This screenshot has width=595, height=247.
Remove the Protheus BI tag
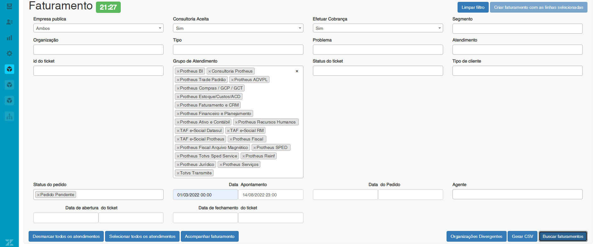178,71
